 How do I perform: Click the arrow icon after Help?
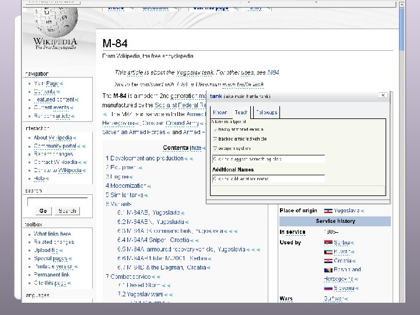47,178
